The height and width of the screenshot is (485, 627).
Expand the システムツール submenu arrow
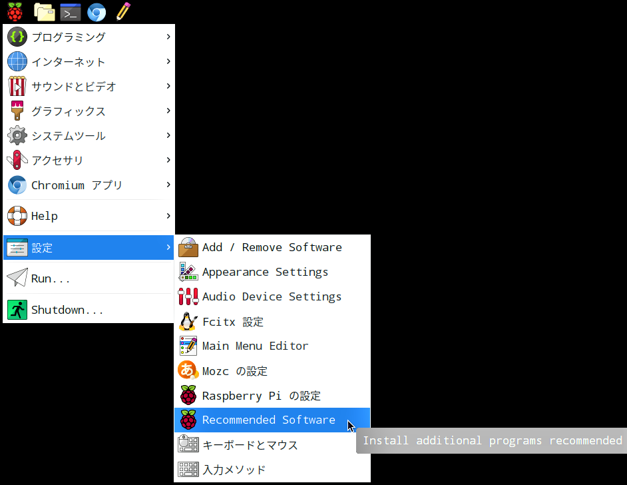pyautogui.click(x=168, y=135)
